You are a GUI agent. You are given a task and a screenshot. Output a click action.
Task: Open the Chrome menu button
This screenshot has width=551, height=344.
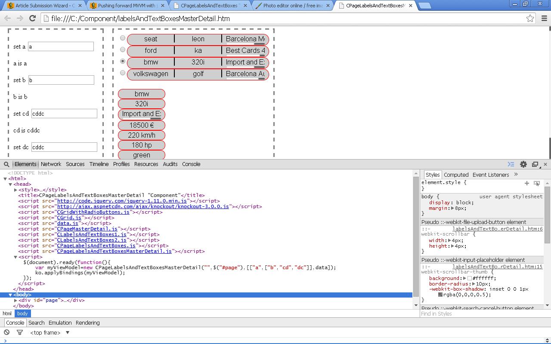(x=544, y=18)
